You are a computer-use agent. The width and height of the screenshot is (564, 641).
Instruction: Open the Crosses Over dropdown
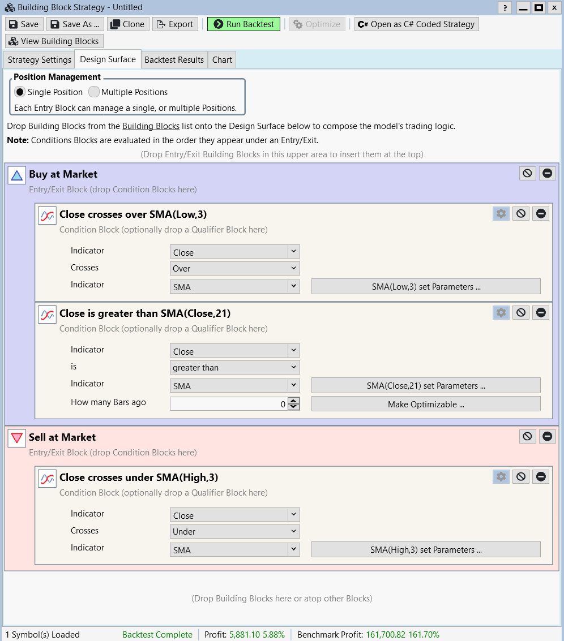[x=234, y=268]
